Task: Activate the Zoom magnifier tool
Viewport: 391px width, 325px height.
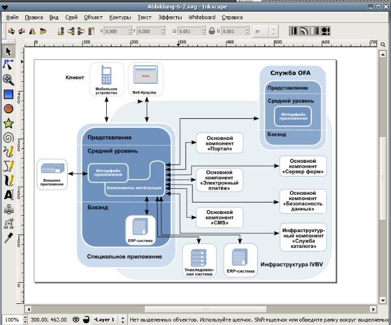Action: pyautogui.click(x=8, y=80)
